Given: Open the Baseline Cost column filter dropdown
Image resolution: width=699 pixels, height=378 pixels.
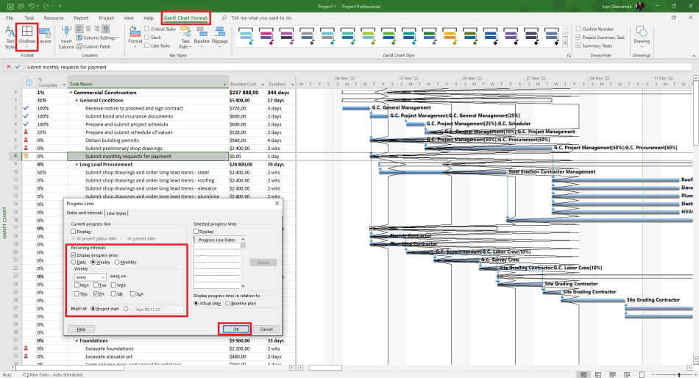Looking at the screenshot, I should [x=263, y=85].
